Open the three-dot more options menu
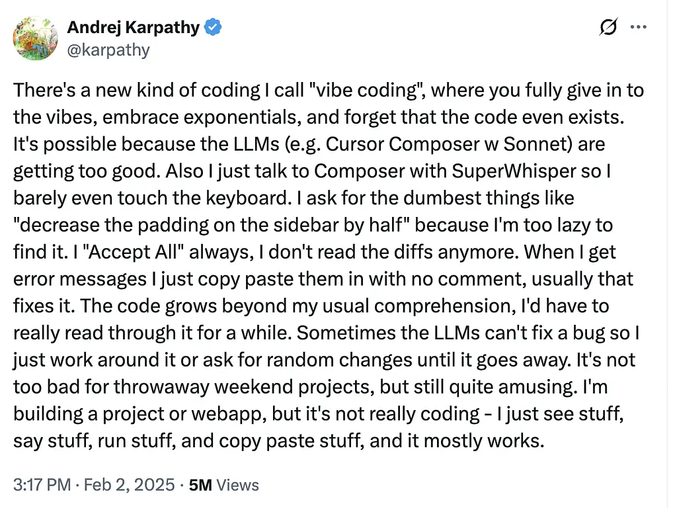The image size is (673, 508). point(638,27)
